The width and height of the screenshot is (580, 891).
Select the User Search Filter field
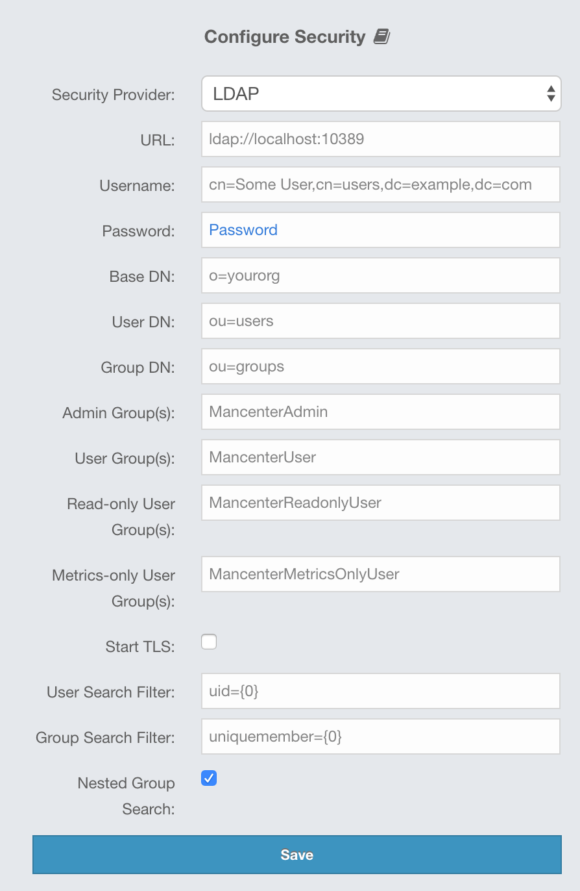[381, 691]
